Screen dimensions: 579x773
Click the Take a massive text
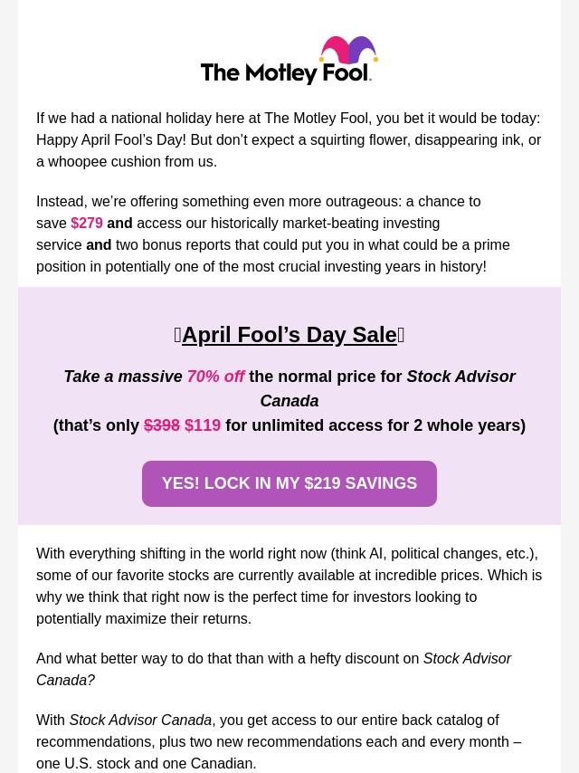[123, 377]
